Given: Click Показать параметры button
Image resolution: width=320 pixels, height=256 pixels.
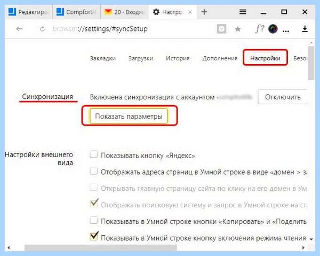Looking at the screenshot, I should (129, 116).
